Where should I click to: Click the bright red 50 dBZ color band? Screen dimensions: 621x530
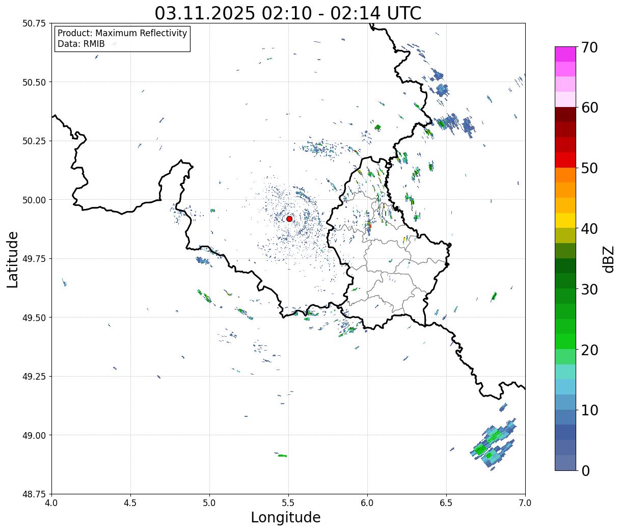click(x=565, y=160)
